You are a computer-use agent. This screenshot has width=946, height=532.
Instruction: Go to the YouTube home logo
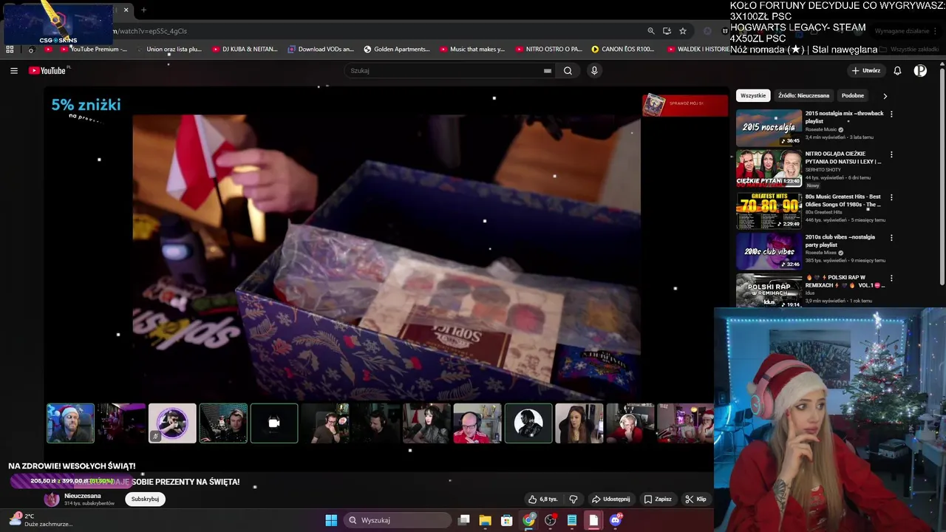pos(49,71)
